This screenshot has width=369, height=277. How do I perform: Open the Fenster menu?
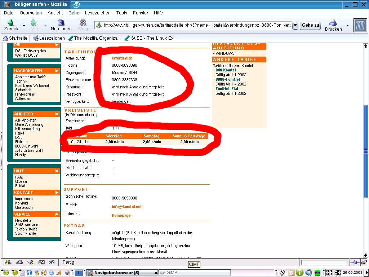pos(141,13)
